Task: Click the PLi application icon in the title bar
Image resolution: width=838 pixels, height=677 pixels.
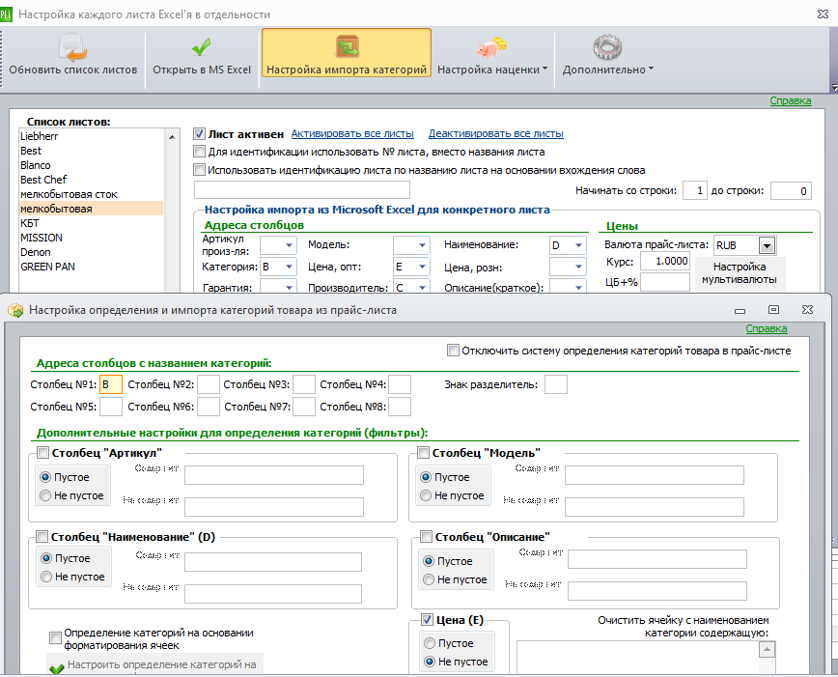Action: tap(6, 14)
